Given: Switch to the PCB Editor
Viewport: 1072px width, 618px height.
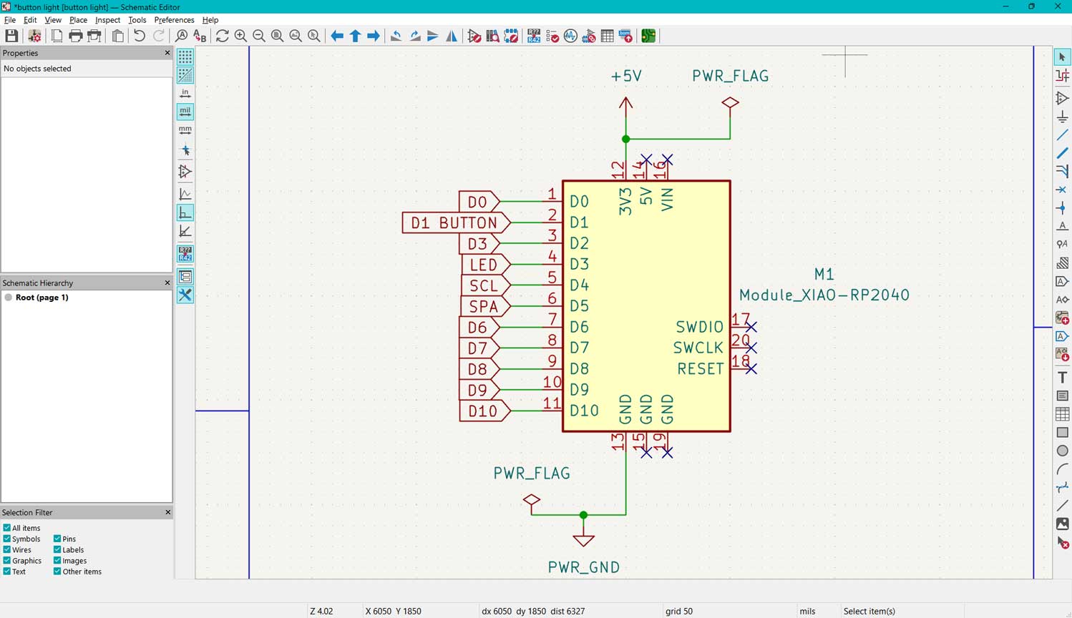Looking at the screenshot, I should coord(648,36).
